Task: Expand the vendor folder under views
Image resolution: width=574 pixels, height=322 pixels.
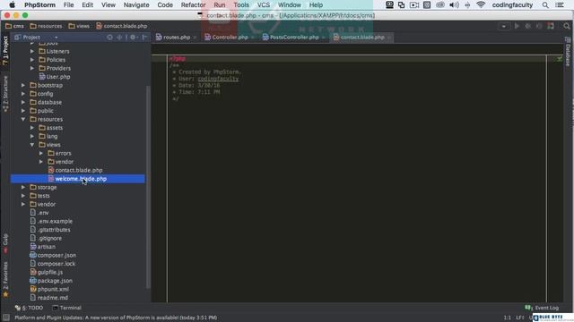Action: tap(41, 162)
